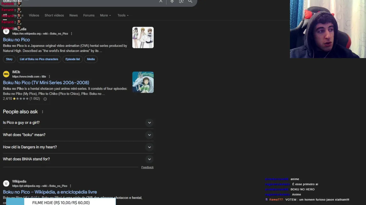The width and height of the screenshot is (366, 205).
Task: Switch to the Short videos tab
Action: (54, 15)
